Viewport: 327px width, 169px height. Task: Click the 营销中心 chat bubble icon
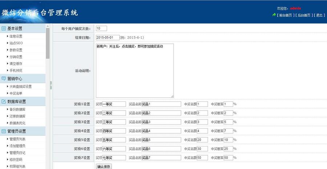[4, 79]
